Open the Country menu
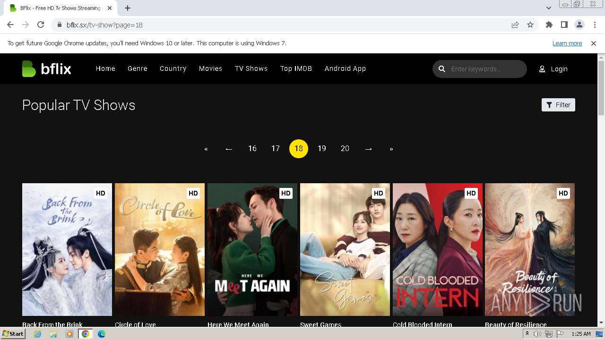The width and height of the screenshot is (605, 340). pos(173,68)
